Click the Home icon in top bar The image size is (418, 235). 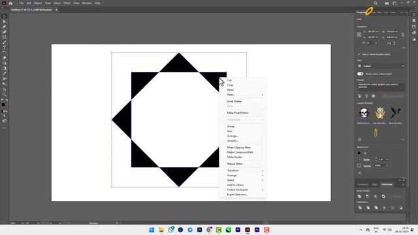[x=10, y=3]
